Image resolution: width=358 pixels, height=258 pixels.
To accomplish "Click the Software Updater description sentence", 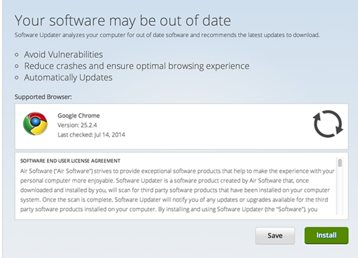I will 167,35.
